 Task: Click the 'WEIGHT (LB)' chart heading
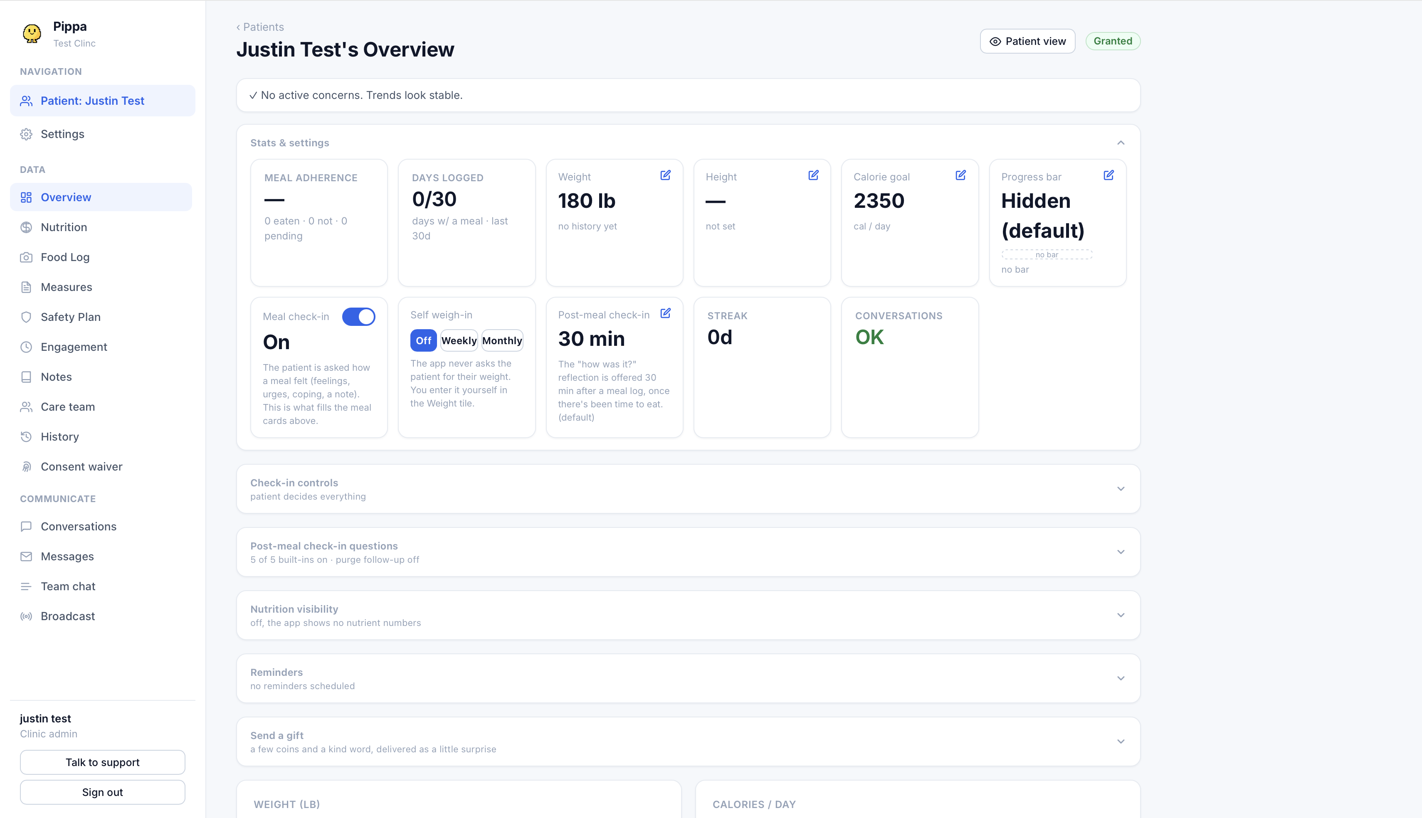click(x=286, y=805)
